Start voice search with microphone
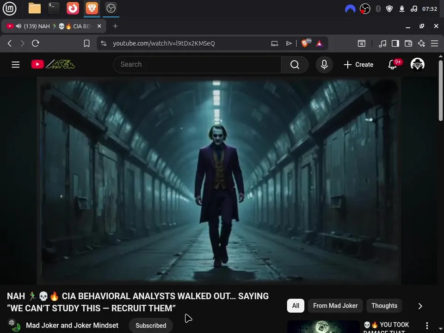 pyautogui.click(x=324, y=65)
